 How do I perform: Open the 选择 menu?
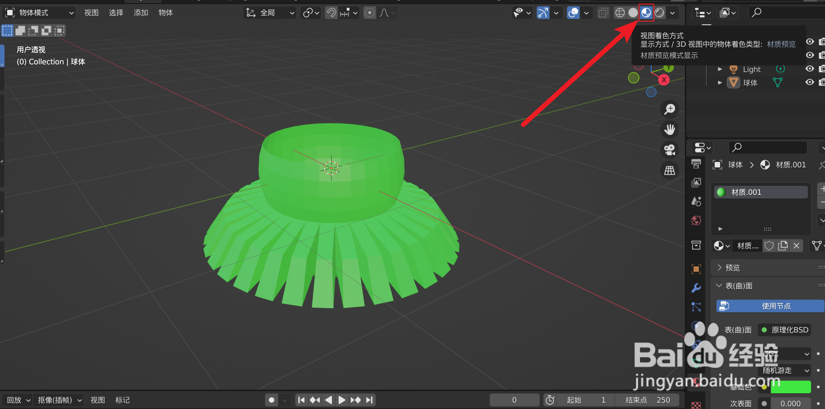pyautogui.click(x=116, y=13)
